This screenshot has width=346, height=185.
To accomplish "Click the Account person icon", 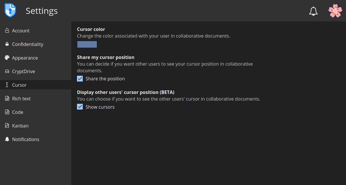I will tap(7, 31).
